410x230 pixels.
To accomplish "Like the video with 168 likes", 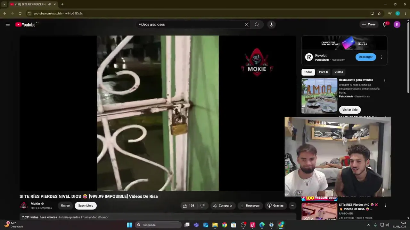I will (188, 206).
